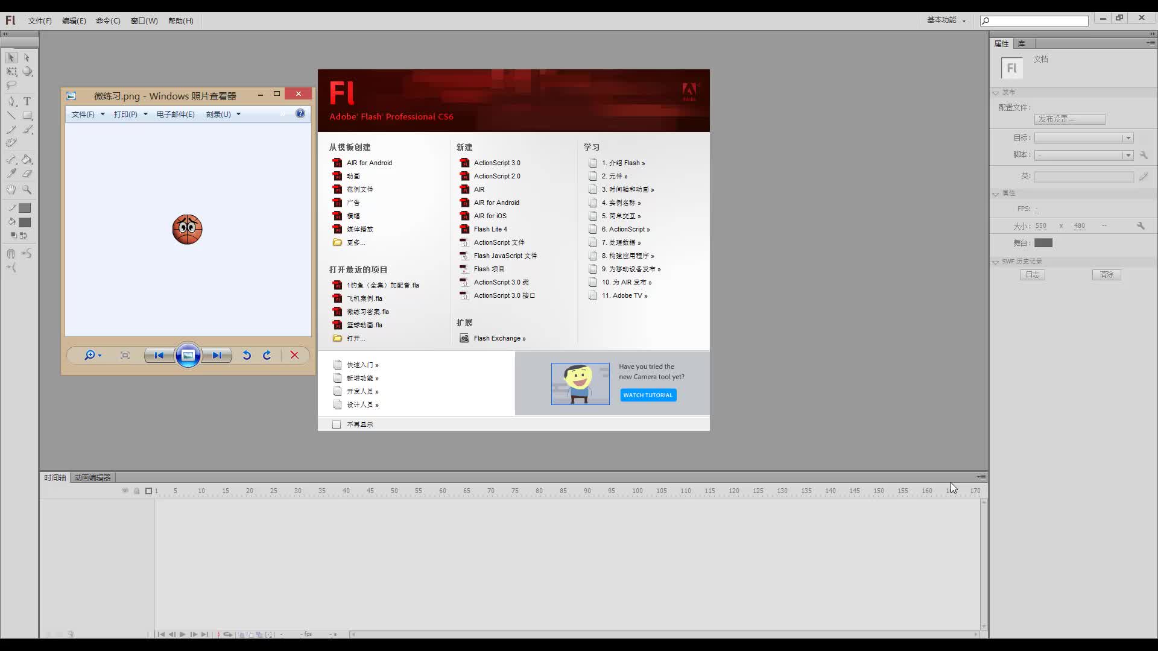Viewport: 1158px width, 651px height.
Task: Open the Flash 文件(F) menu
Action: (x=40, y=20)
